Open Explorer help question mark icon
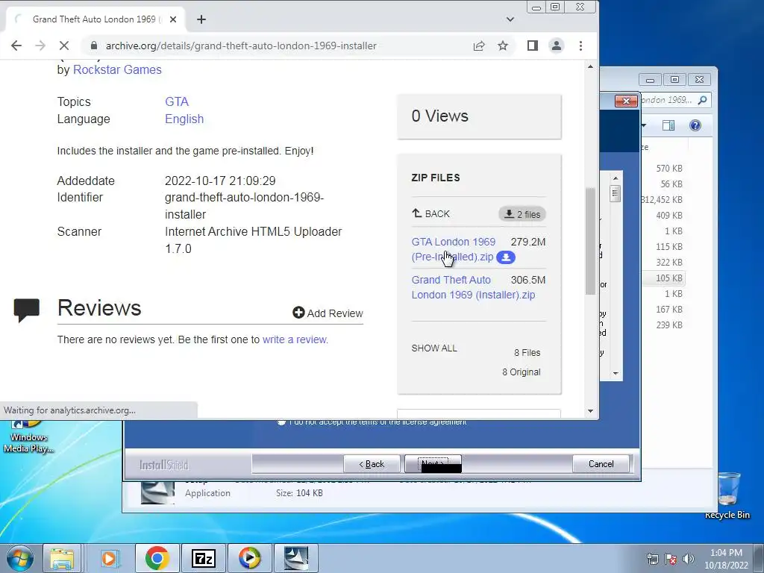This screenshot has width=764, height=573. tap(695, 125)
